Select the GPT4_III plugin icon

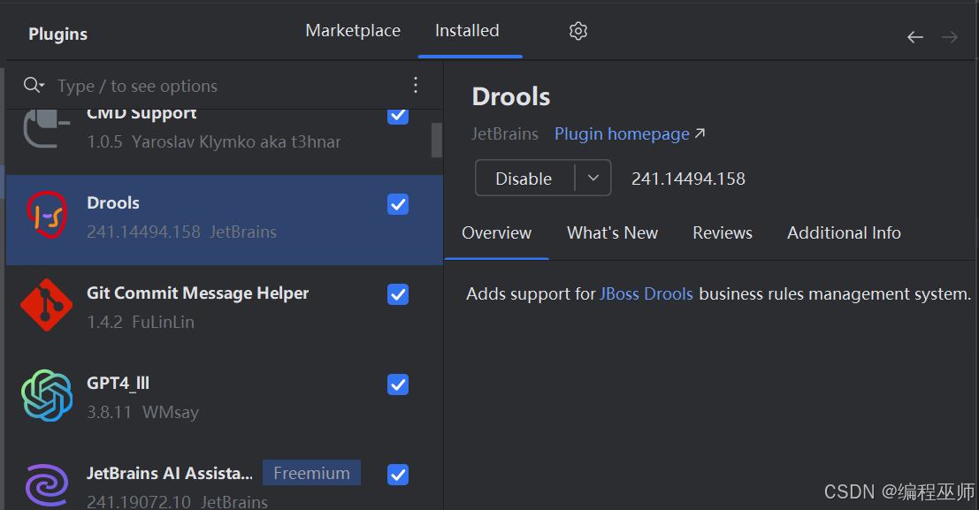[47, 395]
